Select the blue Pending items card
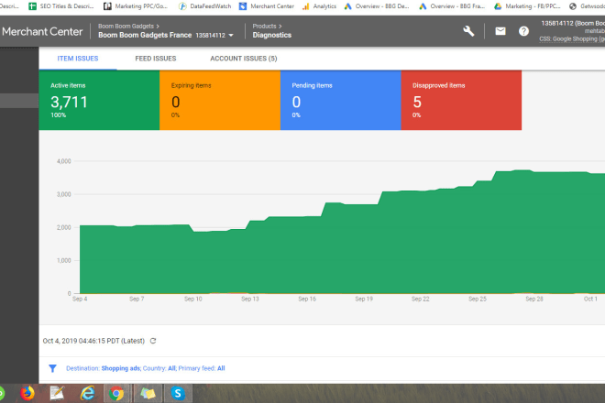The width and height of the screenshot is (605, 403). (x=341, y=100)
